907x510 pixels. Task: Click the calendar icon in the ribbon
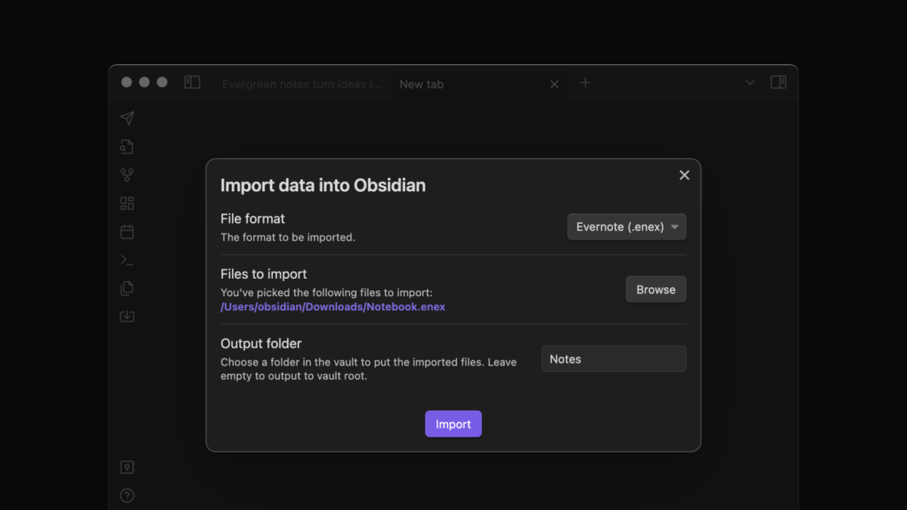point(127,232)
